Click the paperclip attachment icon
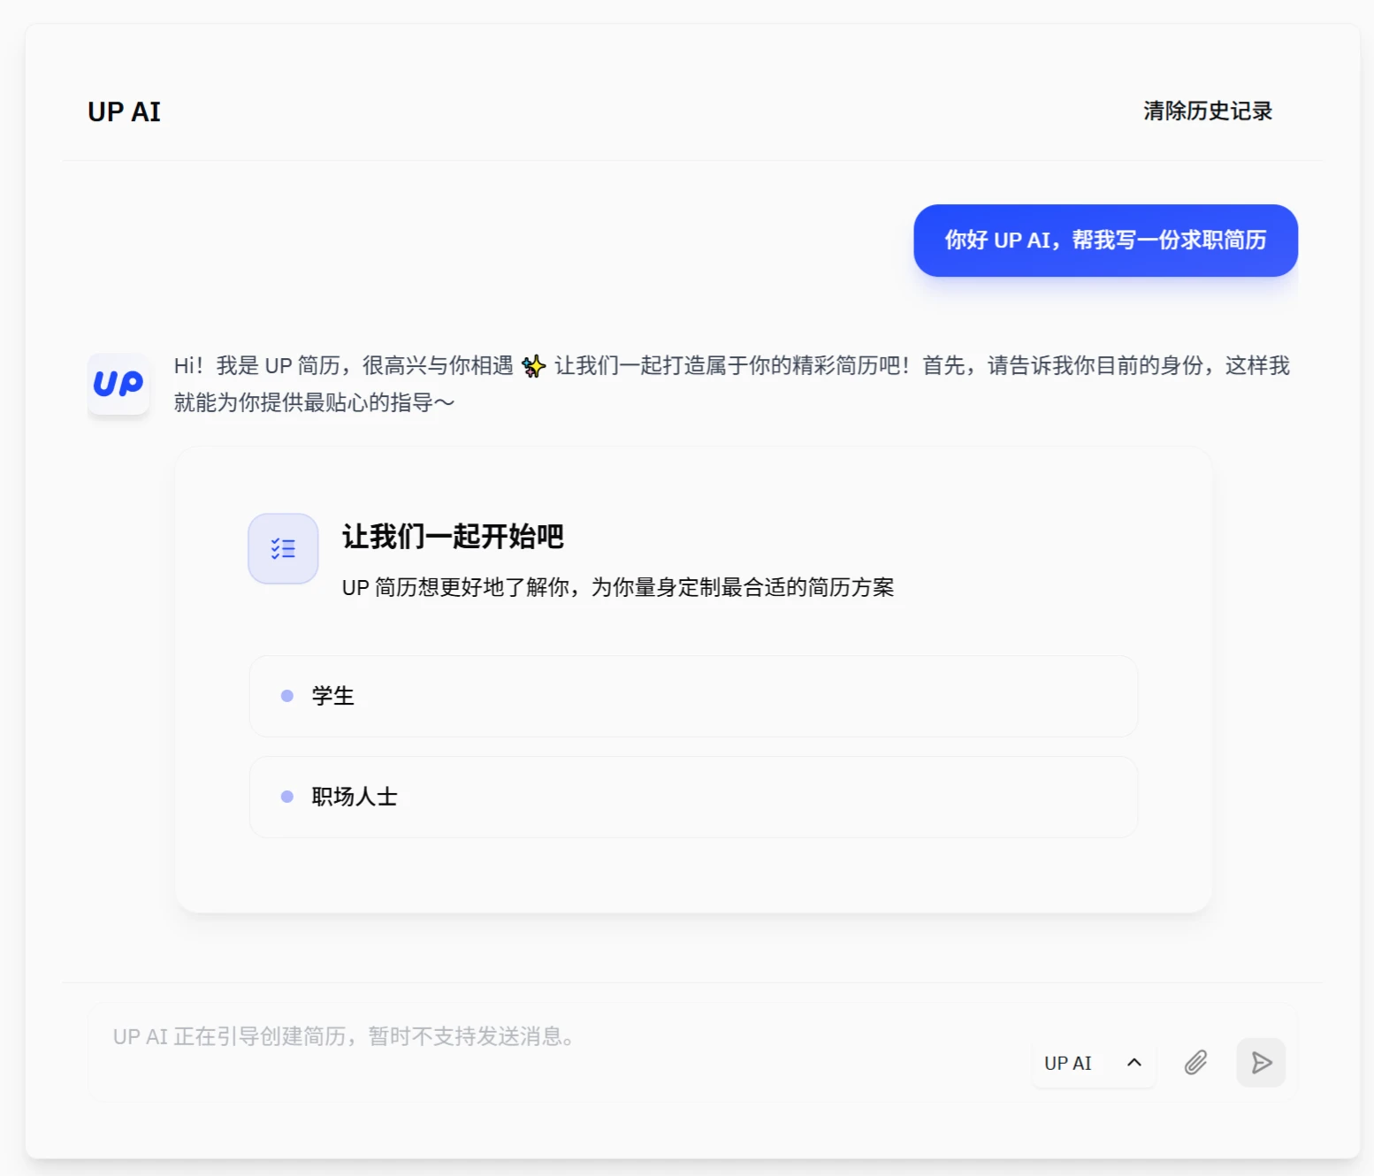 pyautogui.click(x=1195, y=1062)
